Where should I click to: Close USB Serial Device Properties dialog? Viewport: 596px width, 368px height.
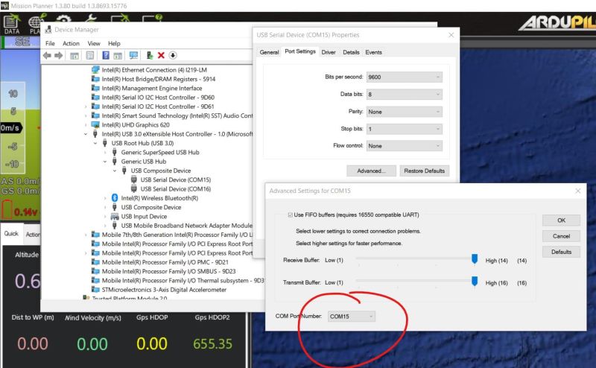tap(451, 35)
